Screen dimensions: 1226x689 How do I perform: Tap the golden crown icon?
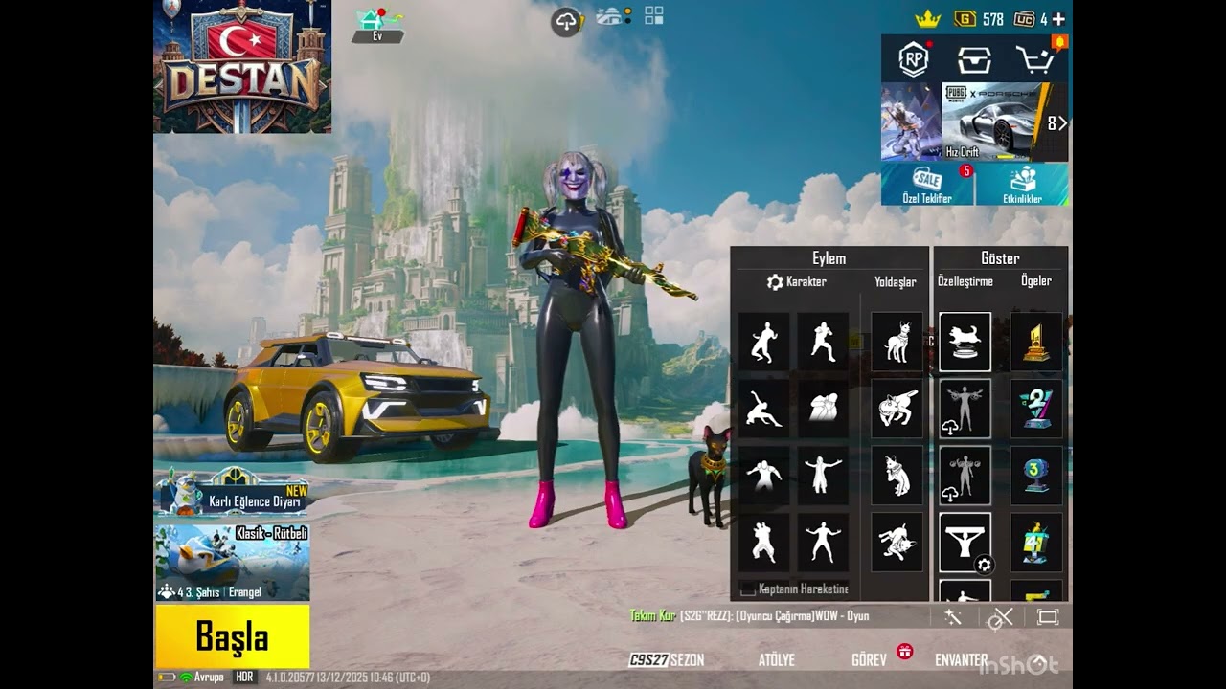(927, 19)
